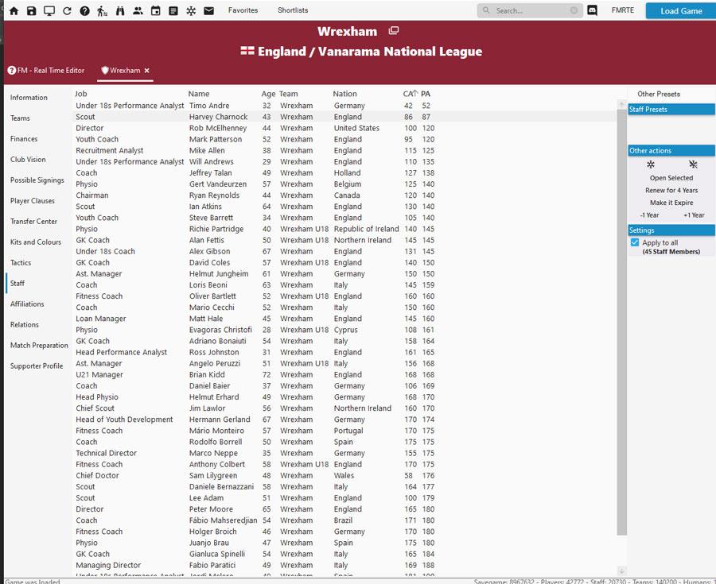The width and height of the screenshot is (716, 584).
Task: Select the Rob McElhenney staff row
Action: click(x=346, y=128)
